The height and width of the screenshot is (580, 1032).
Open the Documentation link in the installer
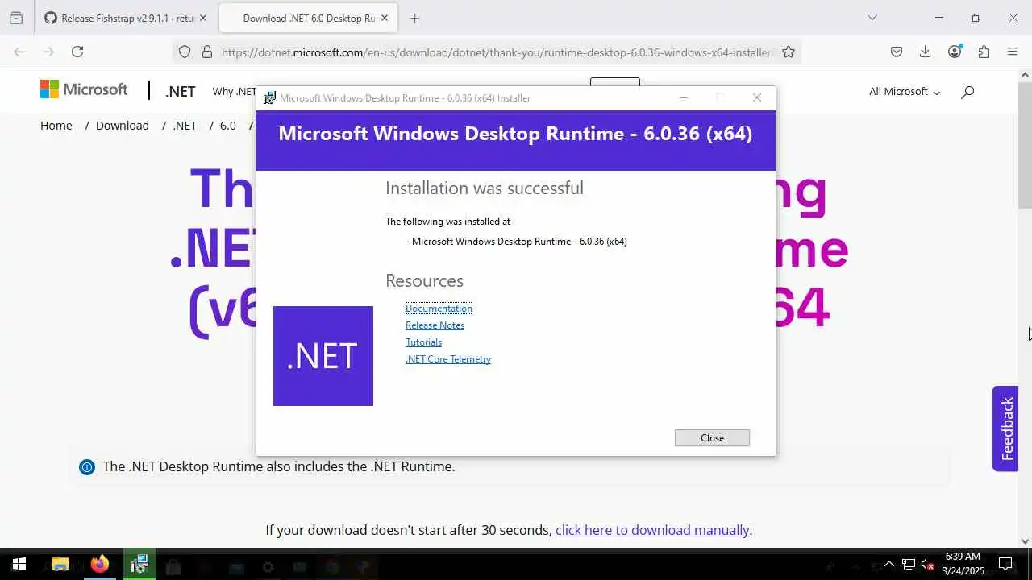pos(439,308)
